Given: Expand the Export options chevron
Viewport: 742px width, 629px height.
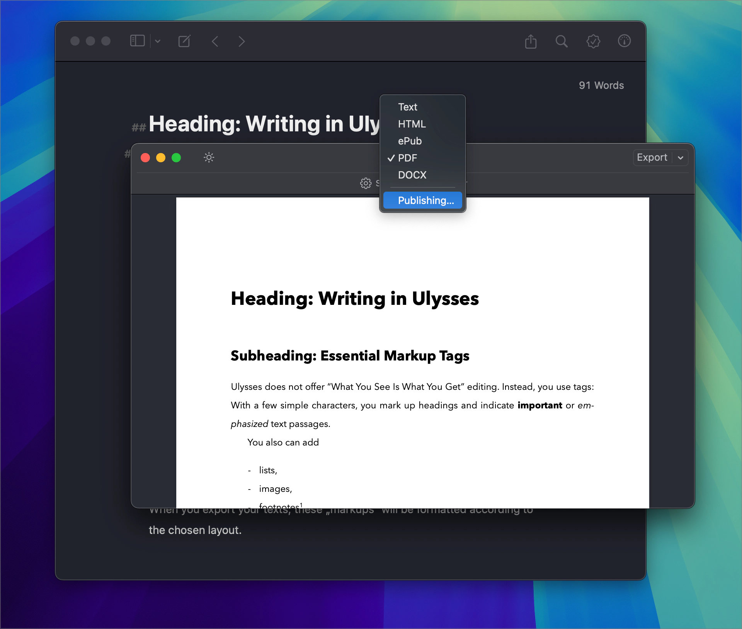Looking at the screenshot, I should 681,158.
